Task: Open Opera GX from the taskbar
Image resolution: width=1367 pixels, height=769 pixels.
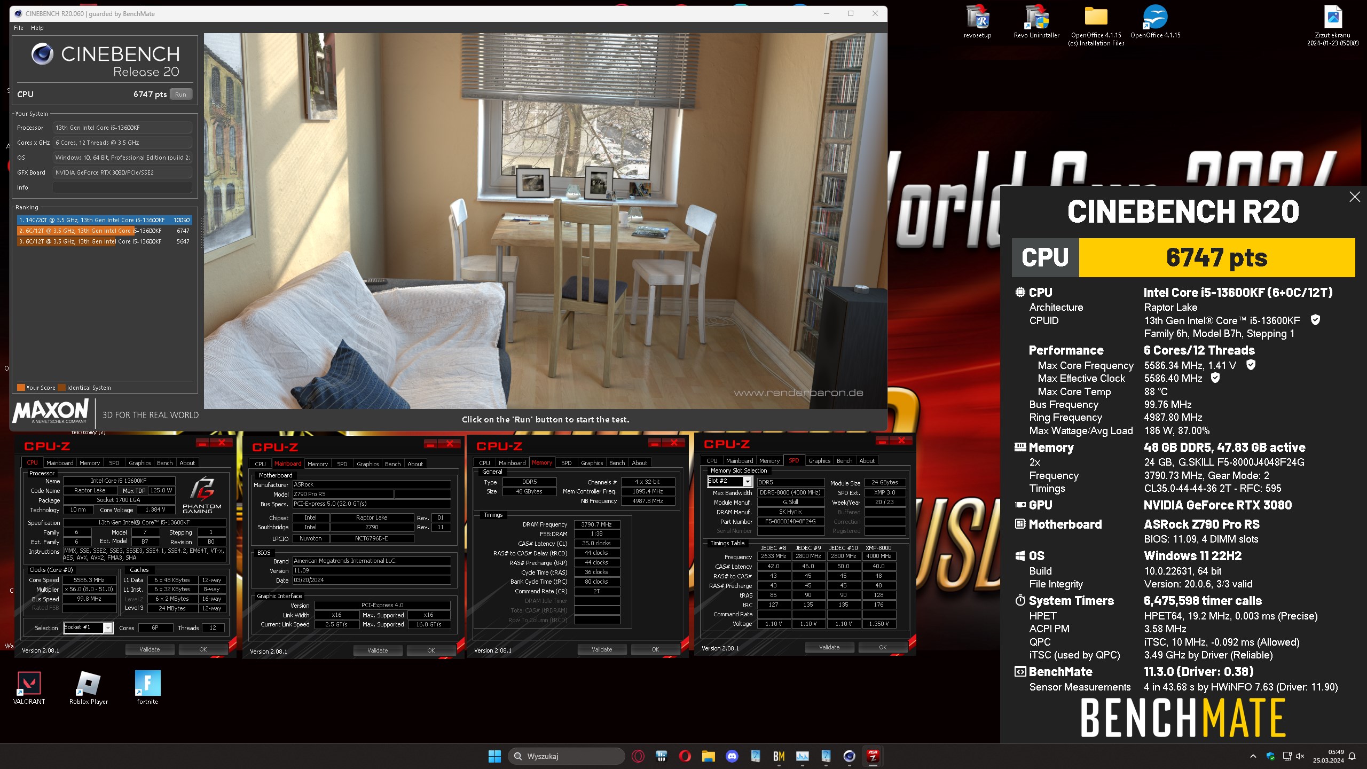Action: point(638,756)
